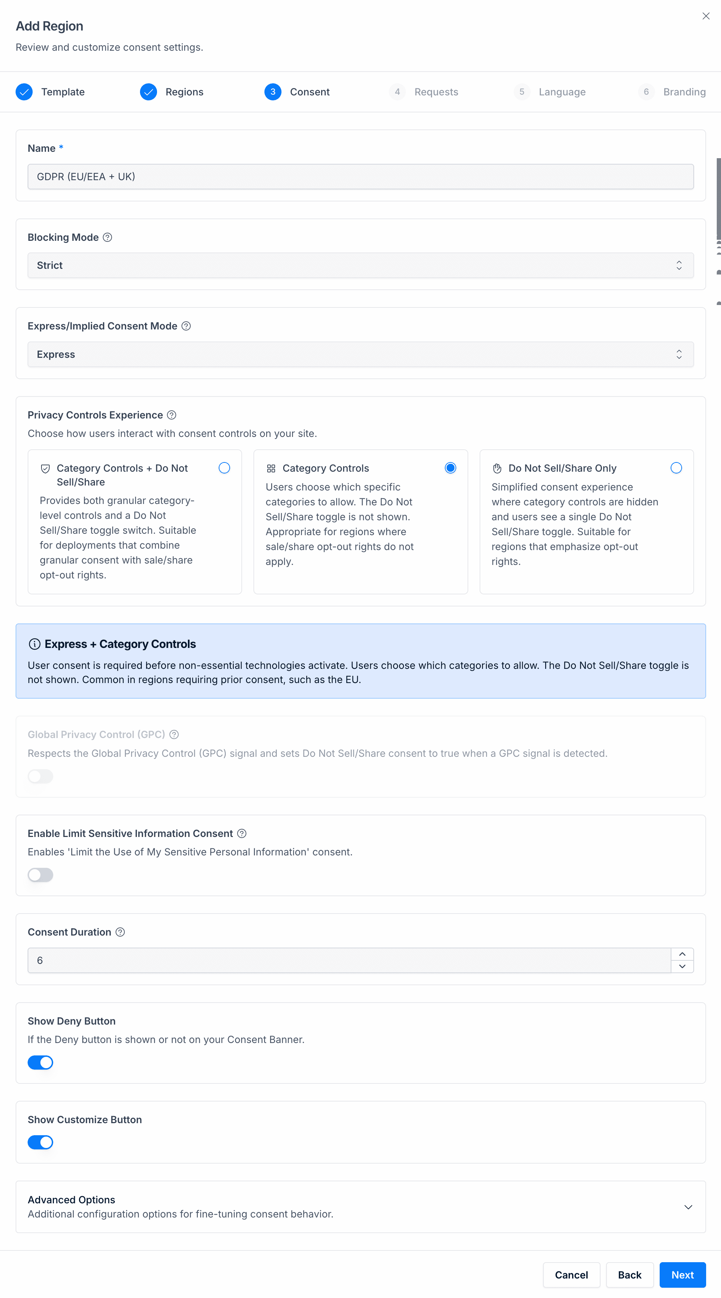Image resolution: width=721 pixels, height=1298 pixels.
Task: Click Limit Sensitive Information help icon
Action: pos(242,833)
